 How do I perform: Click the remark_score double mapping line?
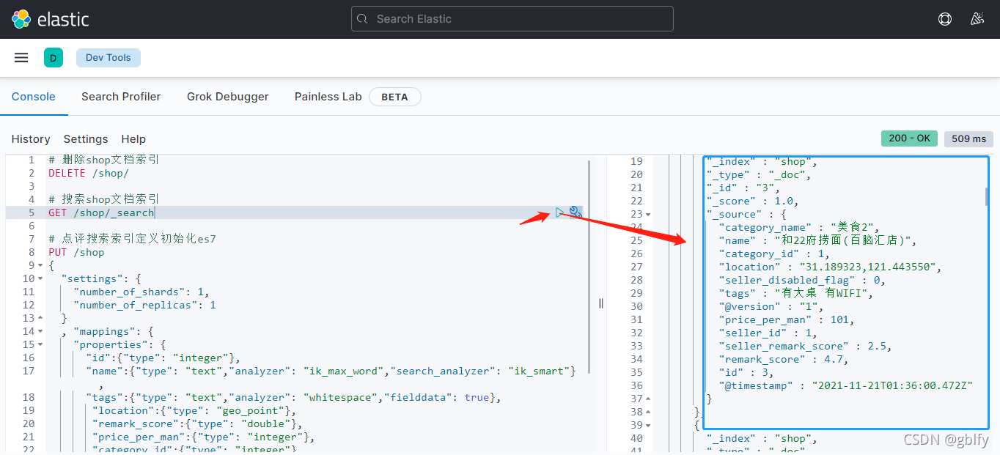(197, 423)
